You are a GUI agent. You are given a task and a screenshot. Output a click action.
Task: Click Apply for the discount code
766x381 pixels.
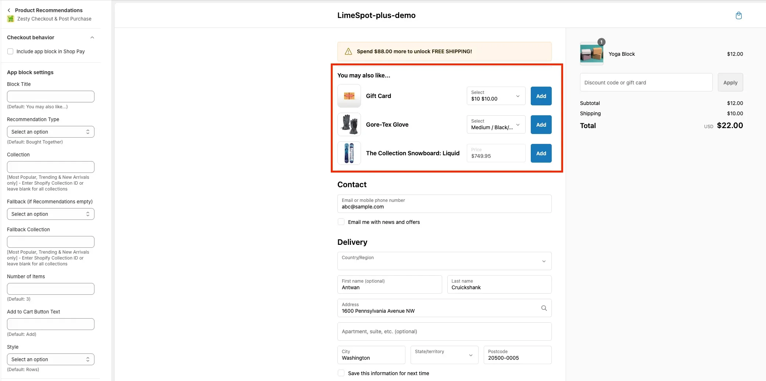tap(730, 83)
